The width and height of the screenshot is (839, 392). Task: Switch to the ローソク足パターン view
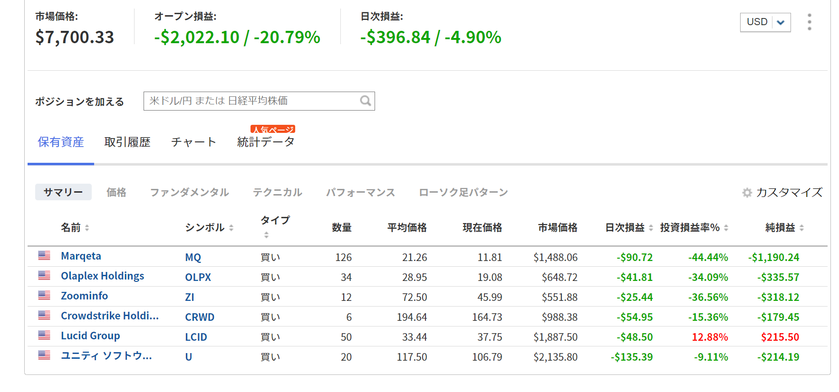point(463,192)
